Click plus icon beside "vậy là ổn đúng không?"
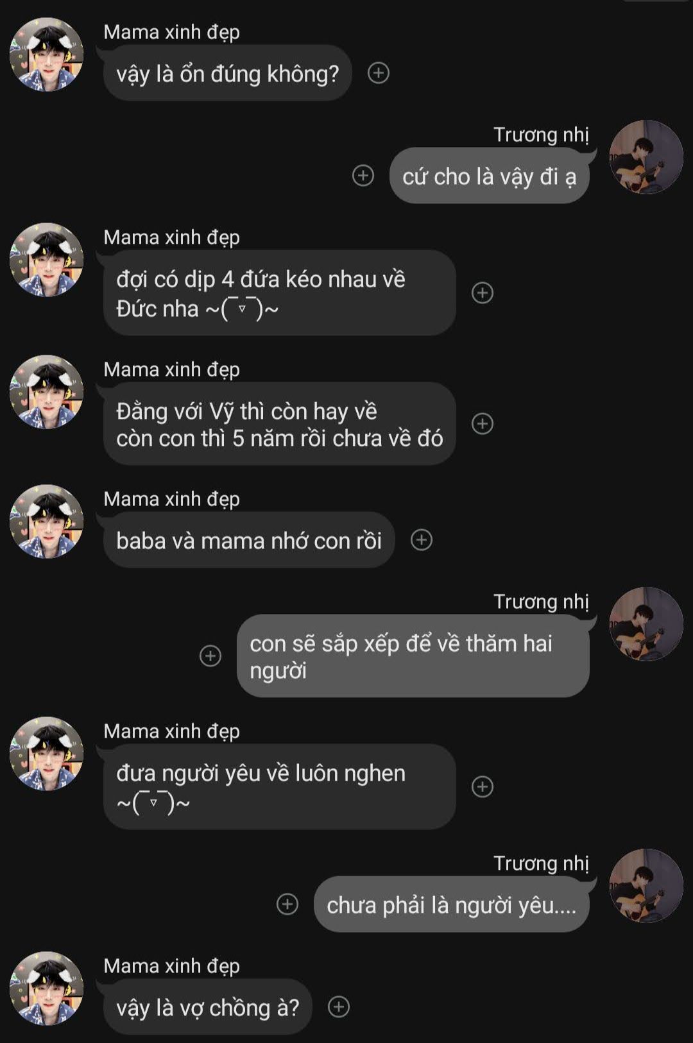Image resolution: width=693 pixels, height=1043 pixels. 379,73
